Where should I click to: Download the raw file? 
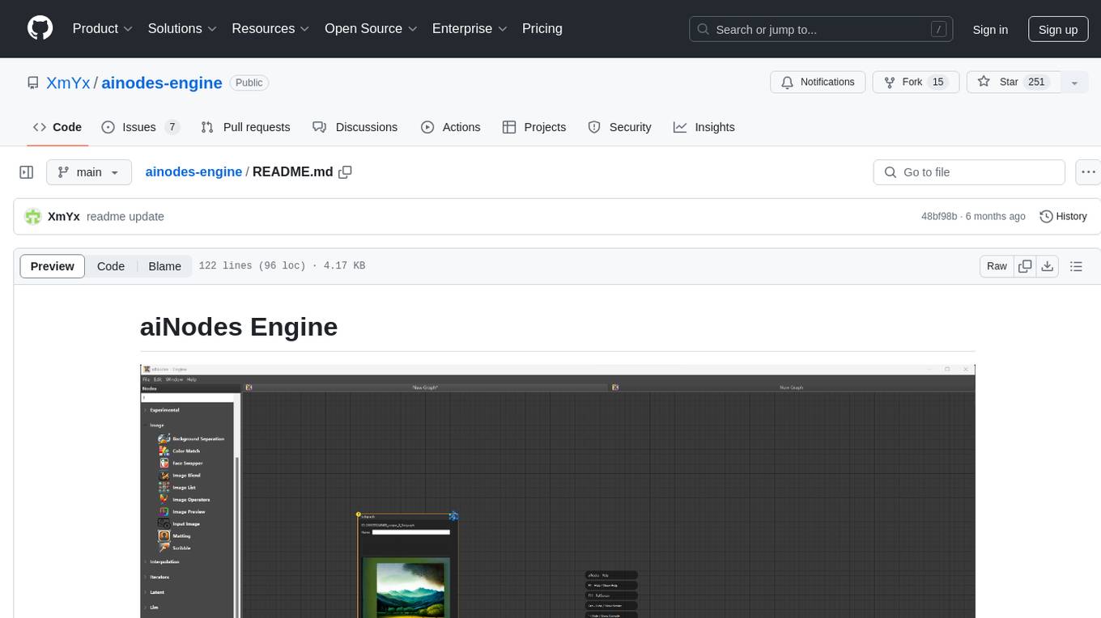(x=1048, y=266)
